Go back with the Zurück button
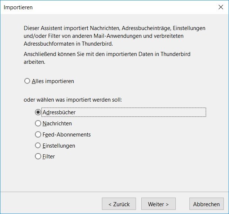Screen dimensions: 229x214 pos(119,204)
